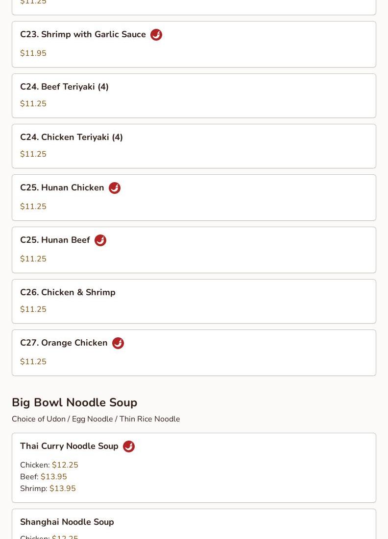
Task: Select C24. Chicken Teriyaki (4) menu item
Action: tap(194, 146)
